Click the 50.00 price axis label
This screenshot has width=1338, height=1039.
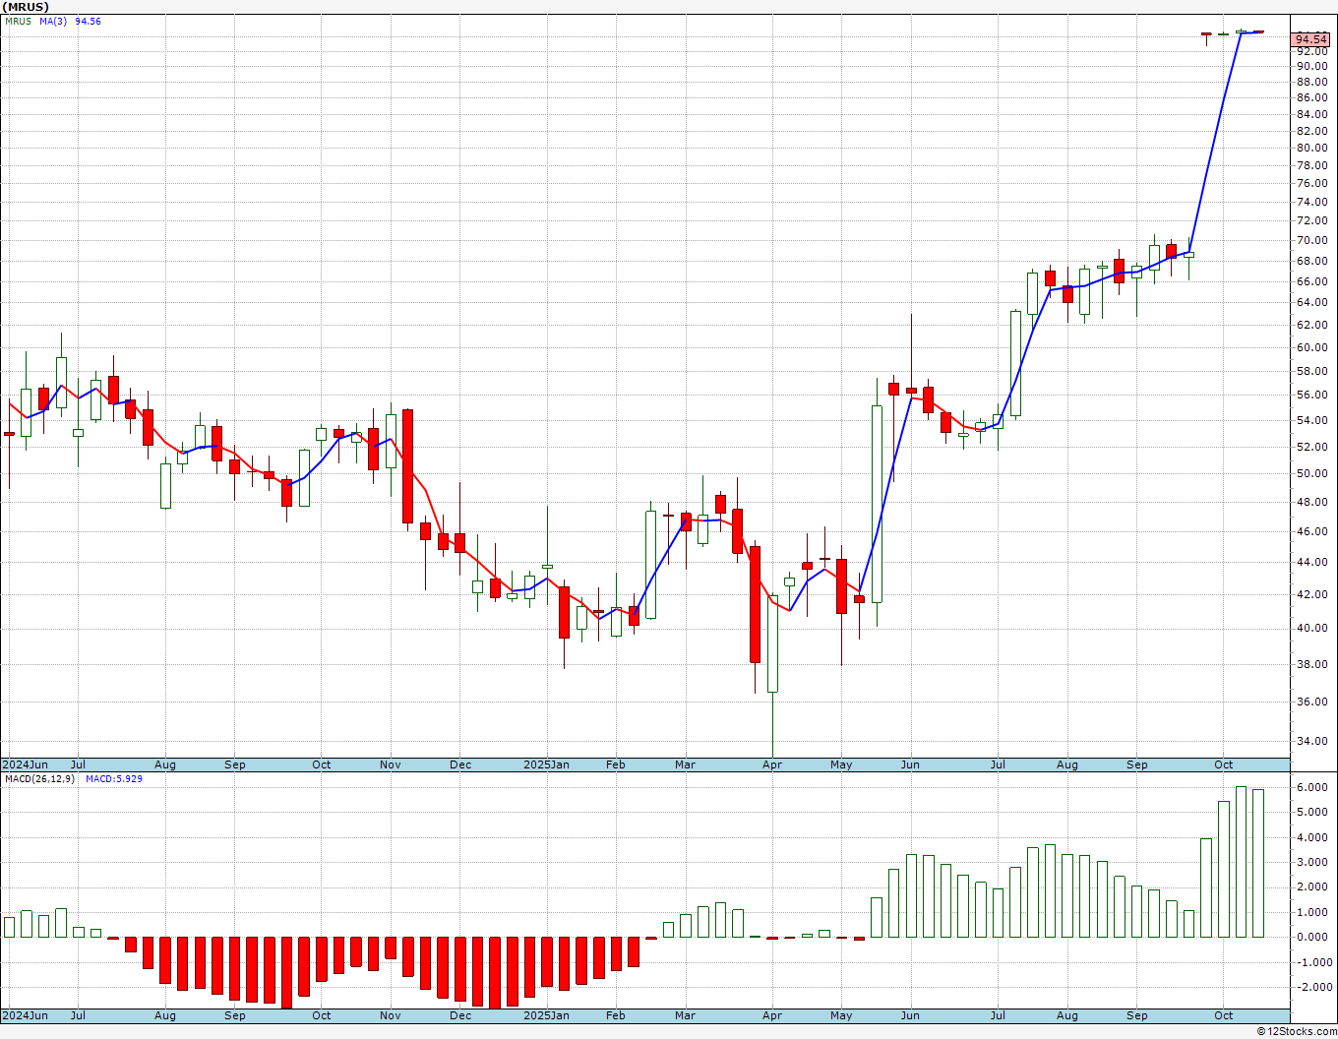click(x=1311, y=474)
